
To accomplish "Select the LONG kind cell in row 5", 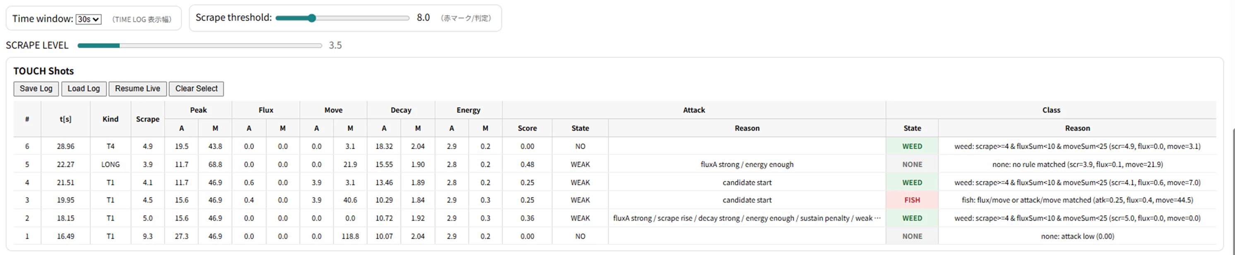I will pyautogui.click(x=110, y=164).
